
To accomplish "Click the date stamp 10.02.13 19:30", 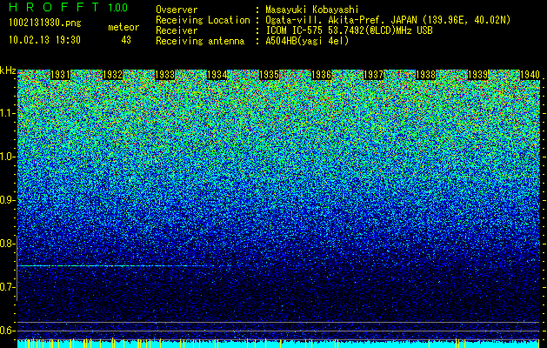I will coord(44,40).
